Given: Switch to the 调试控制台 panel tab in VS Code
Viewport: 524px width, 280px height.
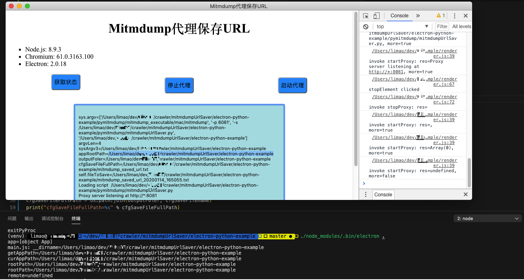Looking at the screenshot, I should [53, 218].
